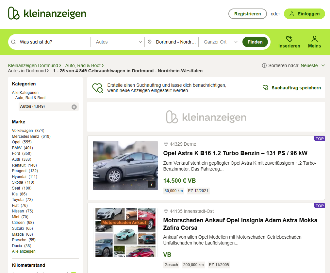Show all brands via Alle anzeigen
330x273 pixels.
(24, 251)
